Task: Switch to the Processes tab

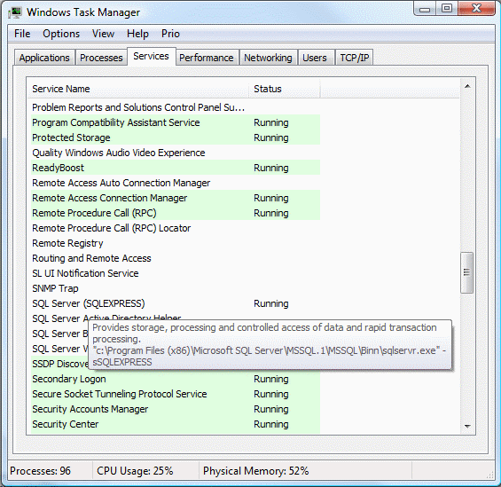Action: coord(101,58)
